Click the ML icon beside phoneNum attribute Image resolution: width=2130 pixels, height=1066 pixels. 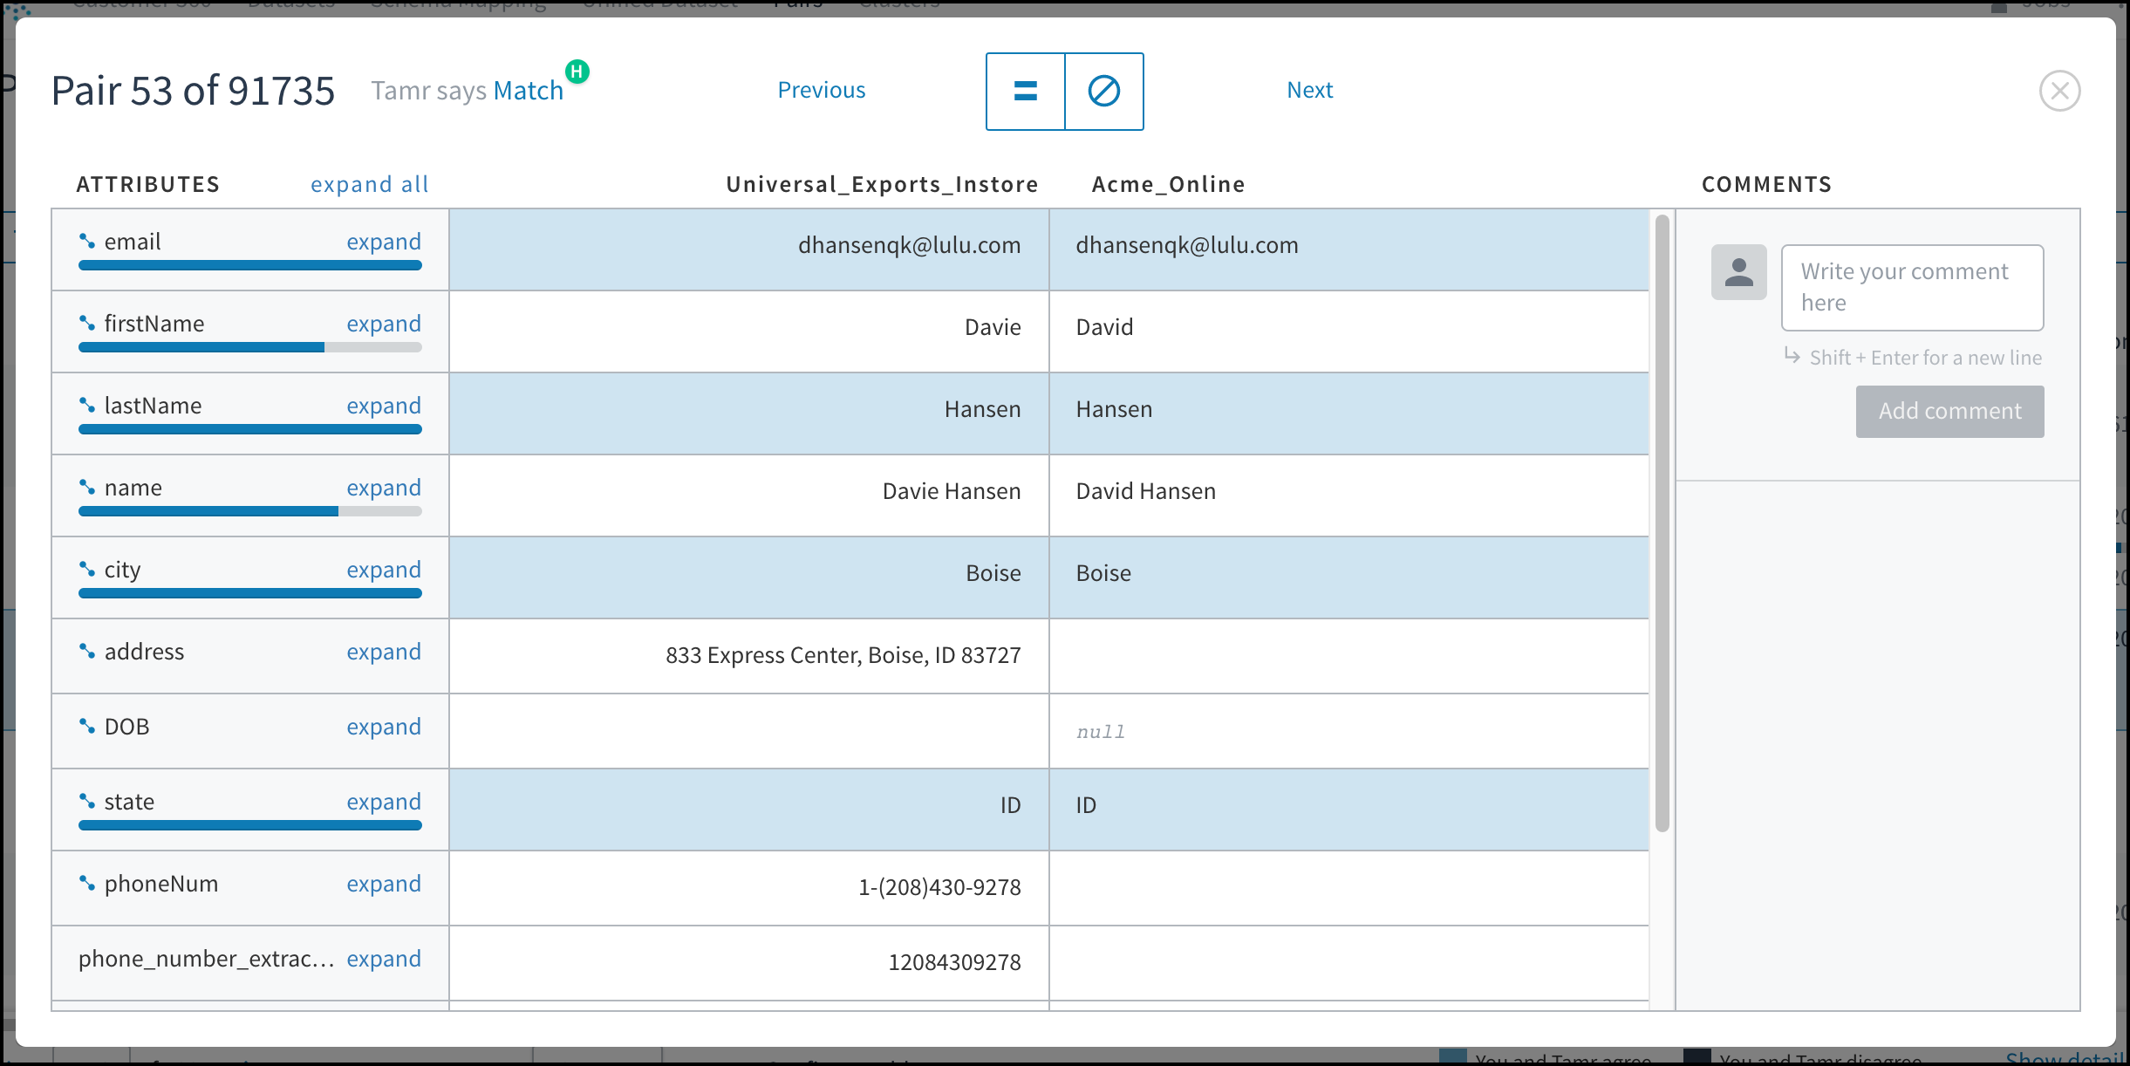click(x=87, y=883)
